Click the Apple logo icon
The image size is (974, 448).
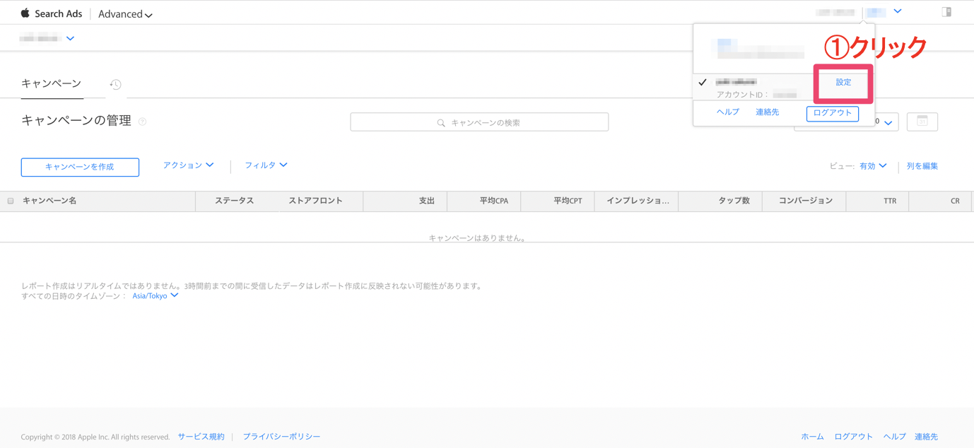coord(25,13)
